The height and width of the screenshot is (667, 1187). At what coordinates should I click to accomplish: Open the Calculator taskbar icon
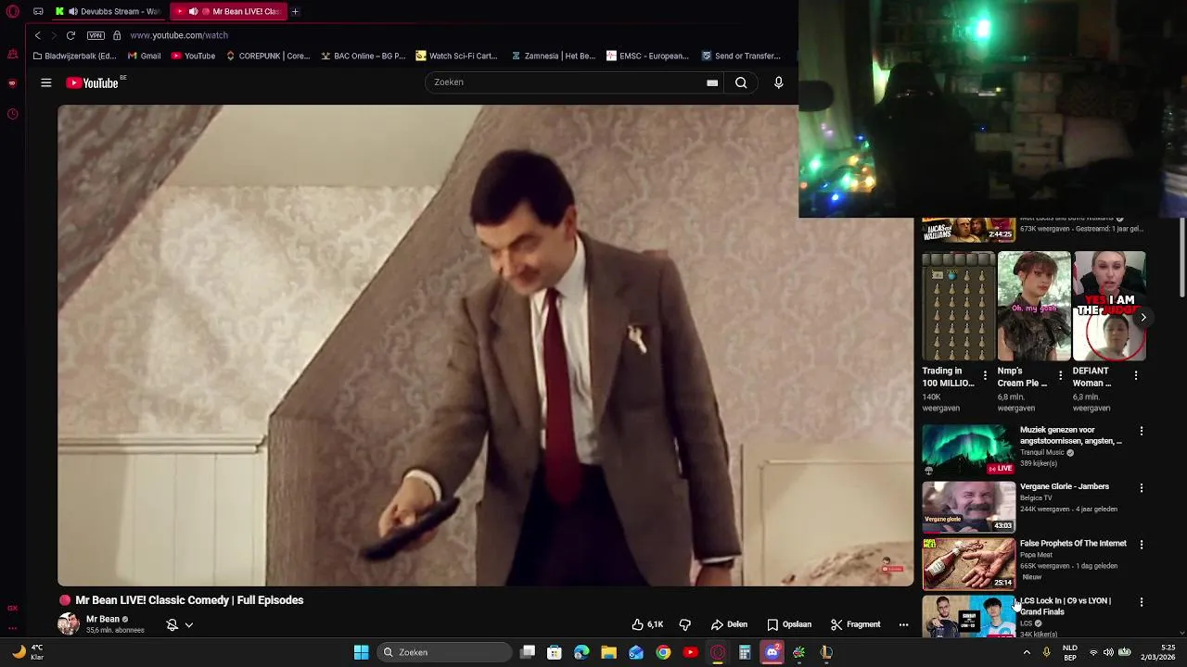[745, 652]
